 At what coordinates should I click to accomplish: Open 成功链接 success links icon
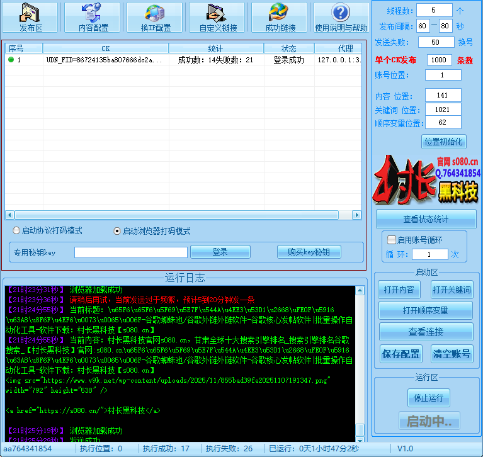click(x=280, y=17)
